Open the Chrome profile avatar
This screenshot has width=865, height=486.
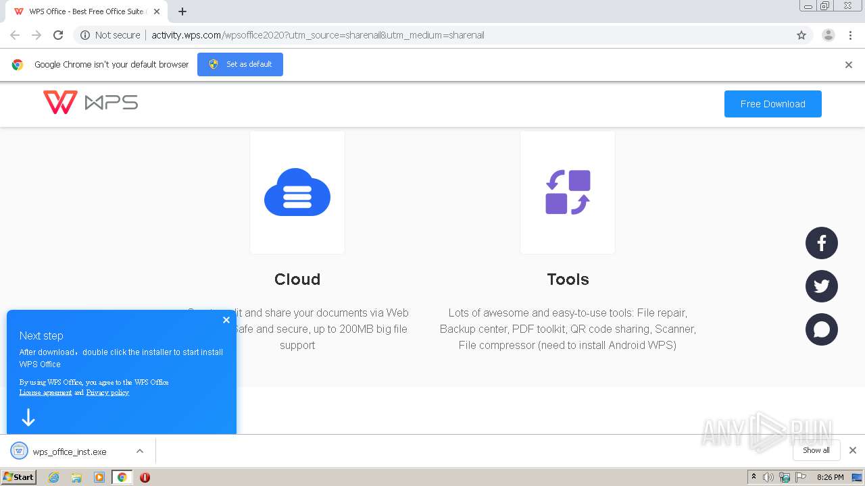[x=829, y=35]
